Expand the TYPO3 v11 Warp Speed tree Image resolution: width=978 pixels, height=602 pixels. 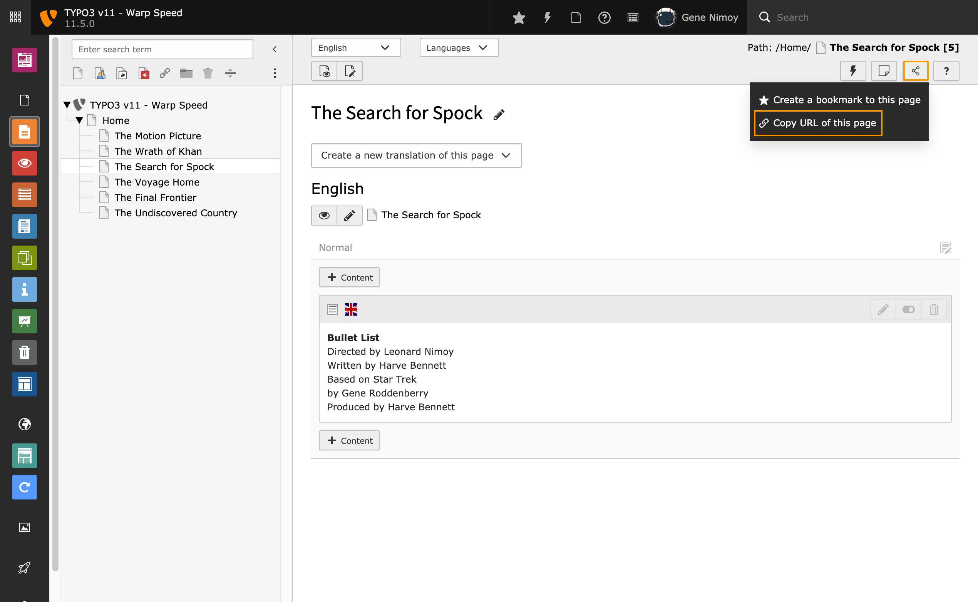tap(66, 105)
